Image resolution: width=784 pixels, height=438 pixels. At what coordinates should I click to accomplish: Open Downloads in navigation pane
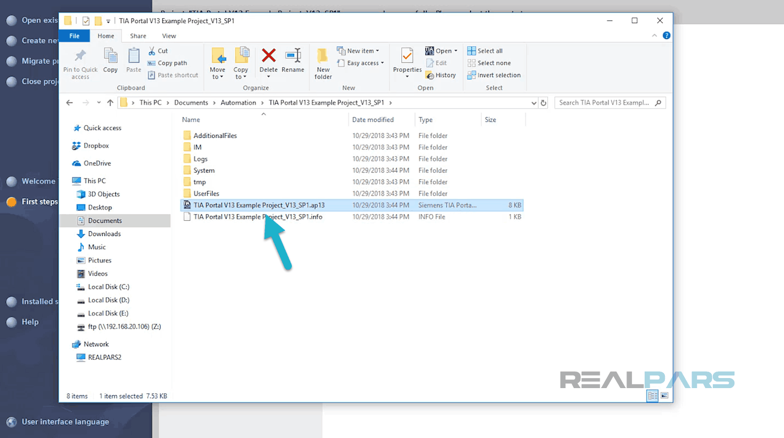click(104, 234)
